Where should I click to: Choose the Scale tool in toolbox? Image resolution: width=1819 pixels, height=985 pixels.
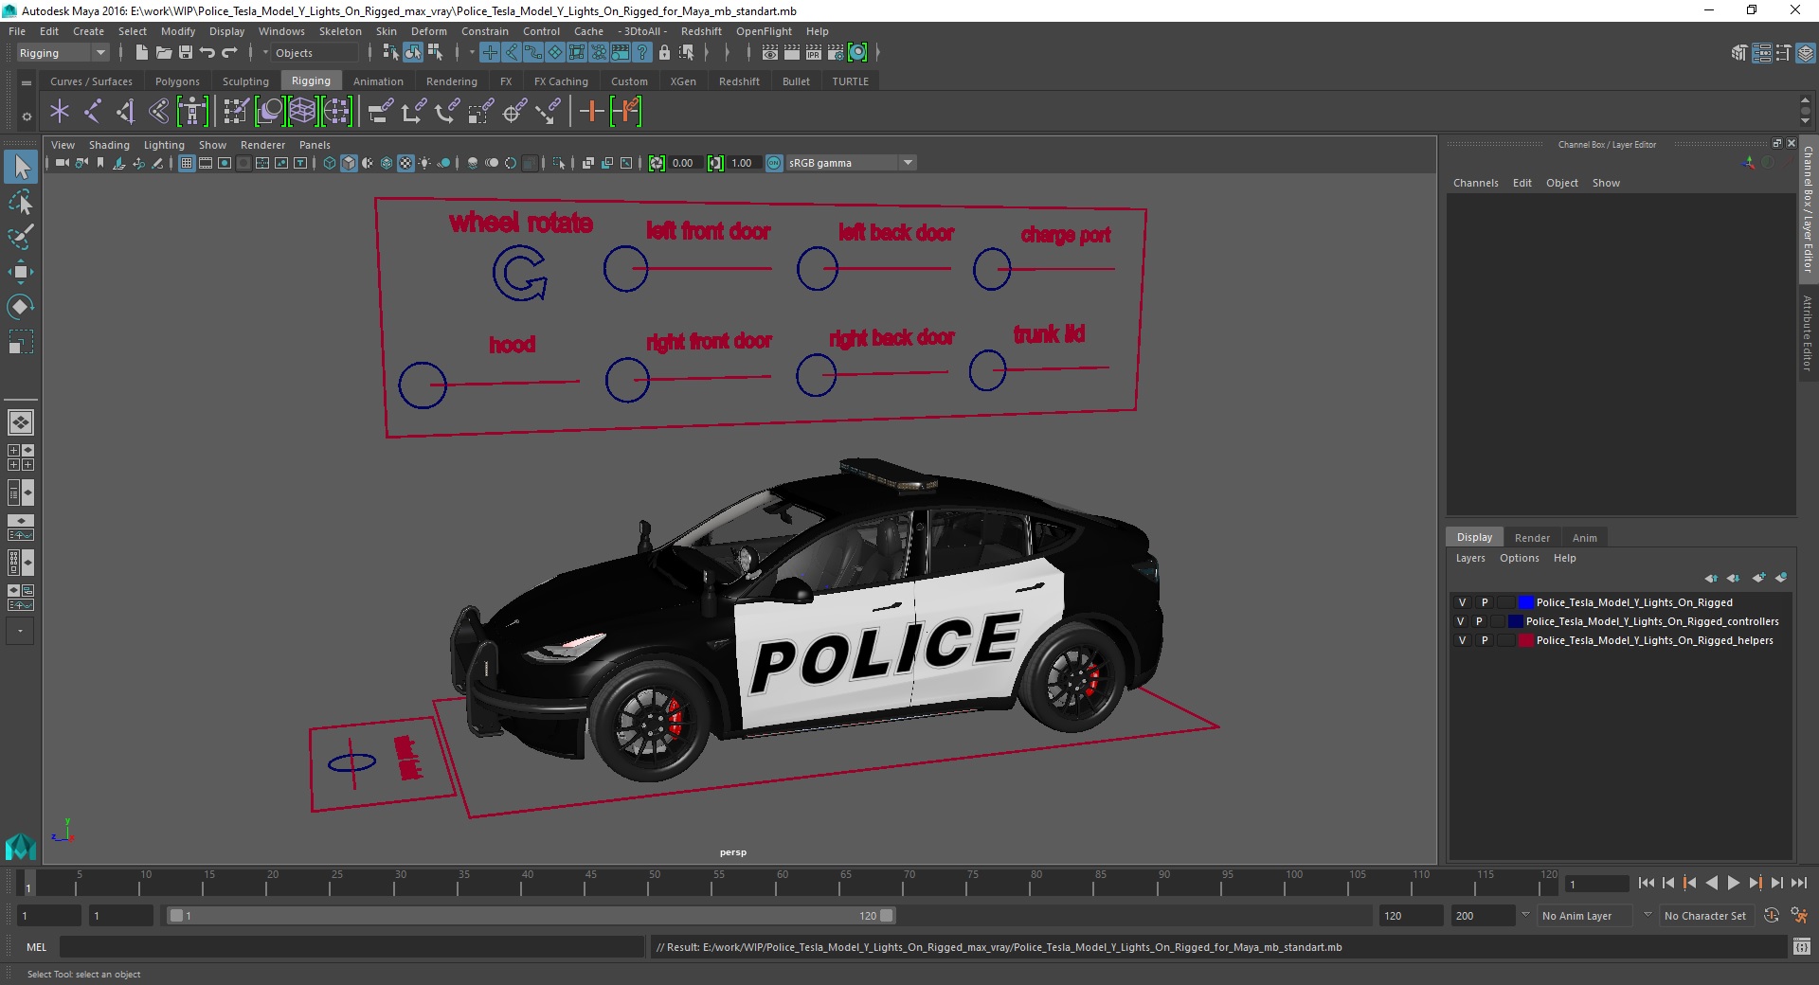click(21, 342)
